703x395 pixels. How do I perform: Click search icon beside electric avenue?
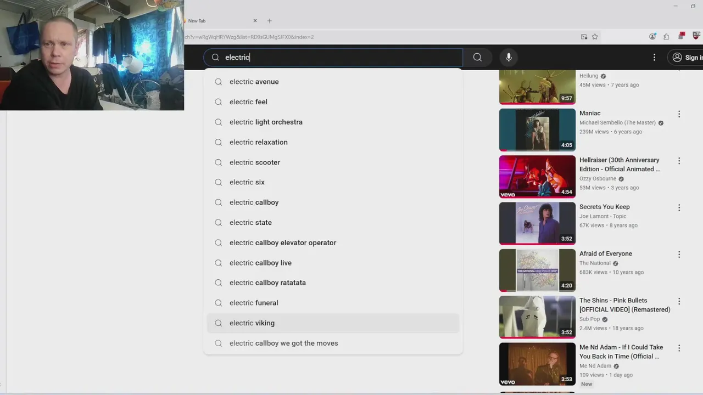[218, 82]
